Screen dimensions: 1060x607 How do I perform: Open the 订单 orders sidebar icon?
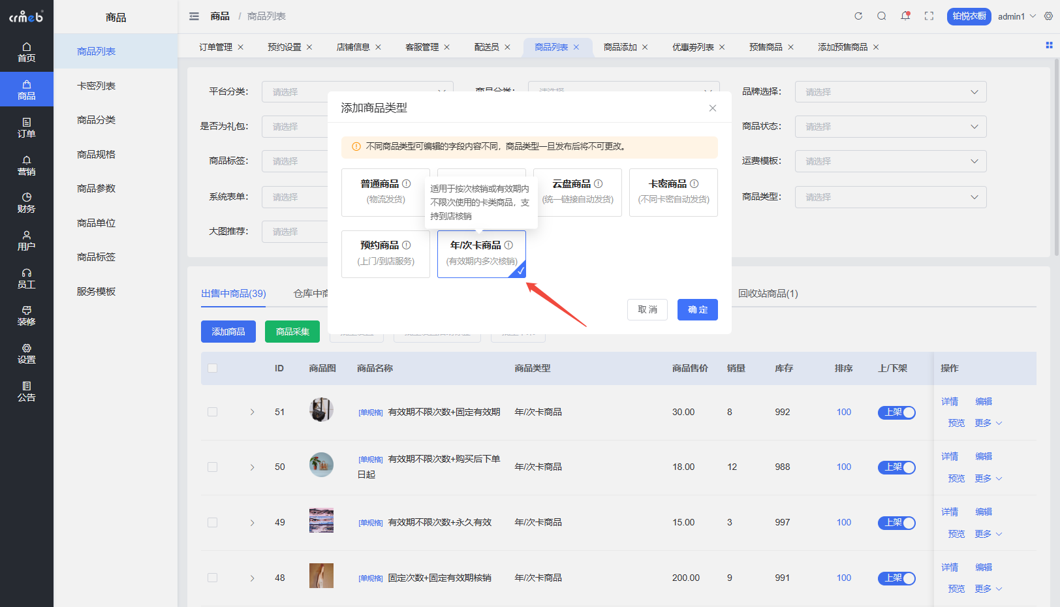click(26, 128)
